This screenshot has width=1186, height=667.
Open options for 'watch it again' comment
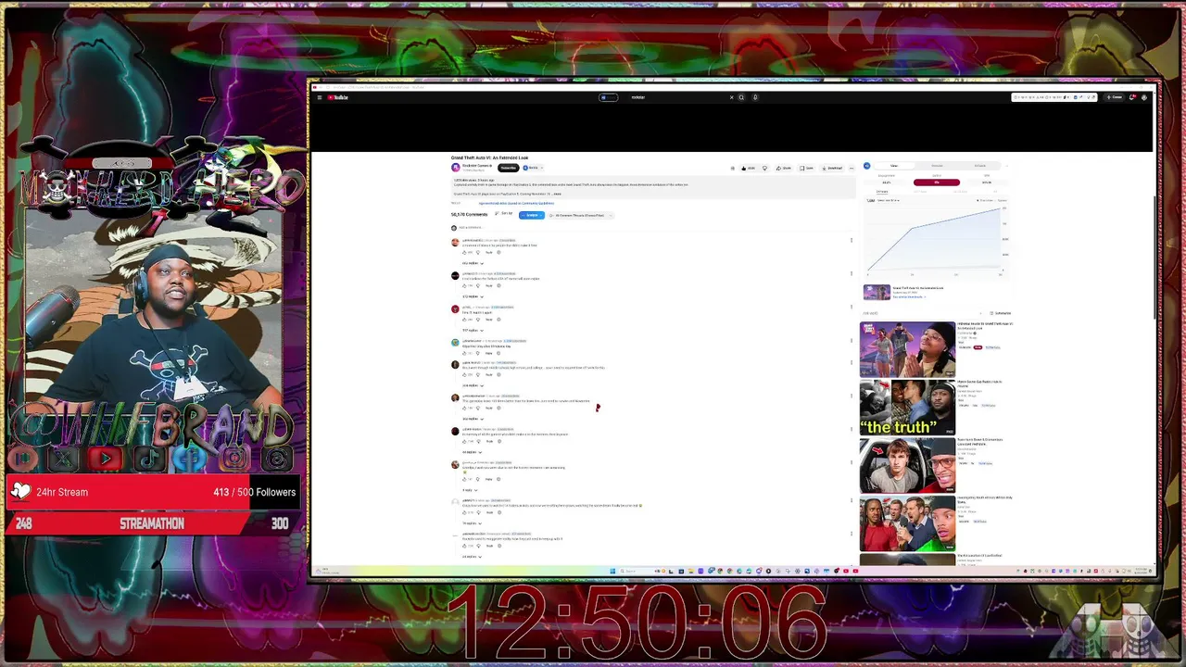(x=852, y=308)
